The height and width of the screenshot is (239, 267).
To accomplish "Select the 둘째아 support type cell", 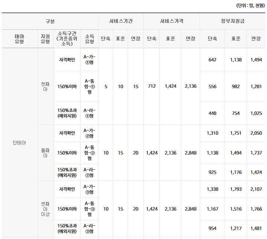I will coord(45,153).
